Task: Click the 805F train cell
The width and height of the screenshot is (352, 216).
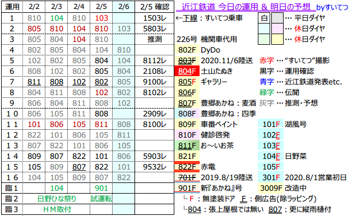Action: pos(187,82)
